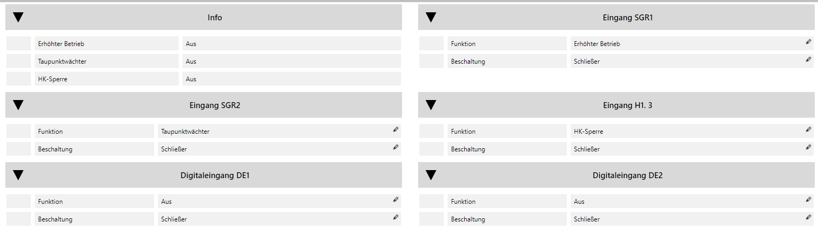Collapse the Eingang H1. 3 section
The image size is (818, 245).
[x=431, y=105]
